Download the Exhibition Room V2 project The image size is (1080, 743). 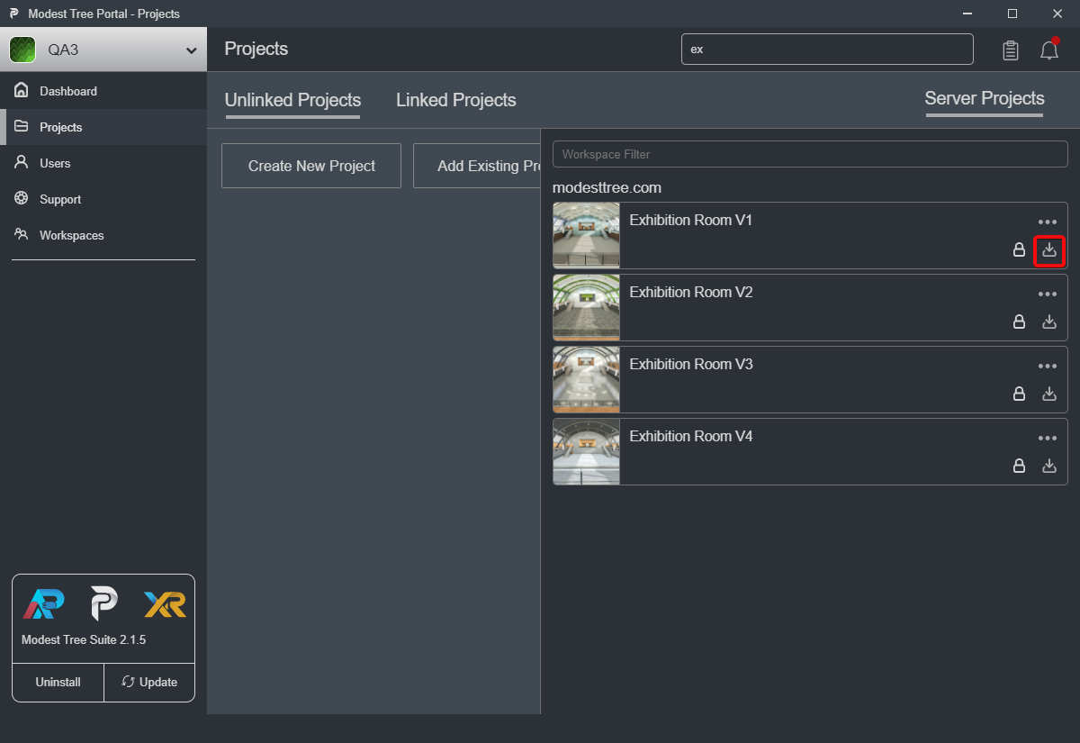tap(1049, 322)
